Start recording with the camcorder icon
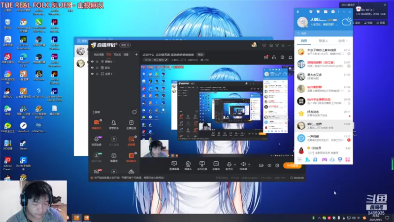394x222 pixels. point(262,165)
